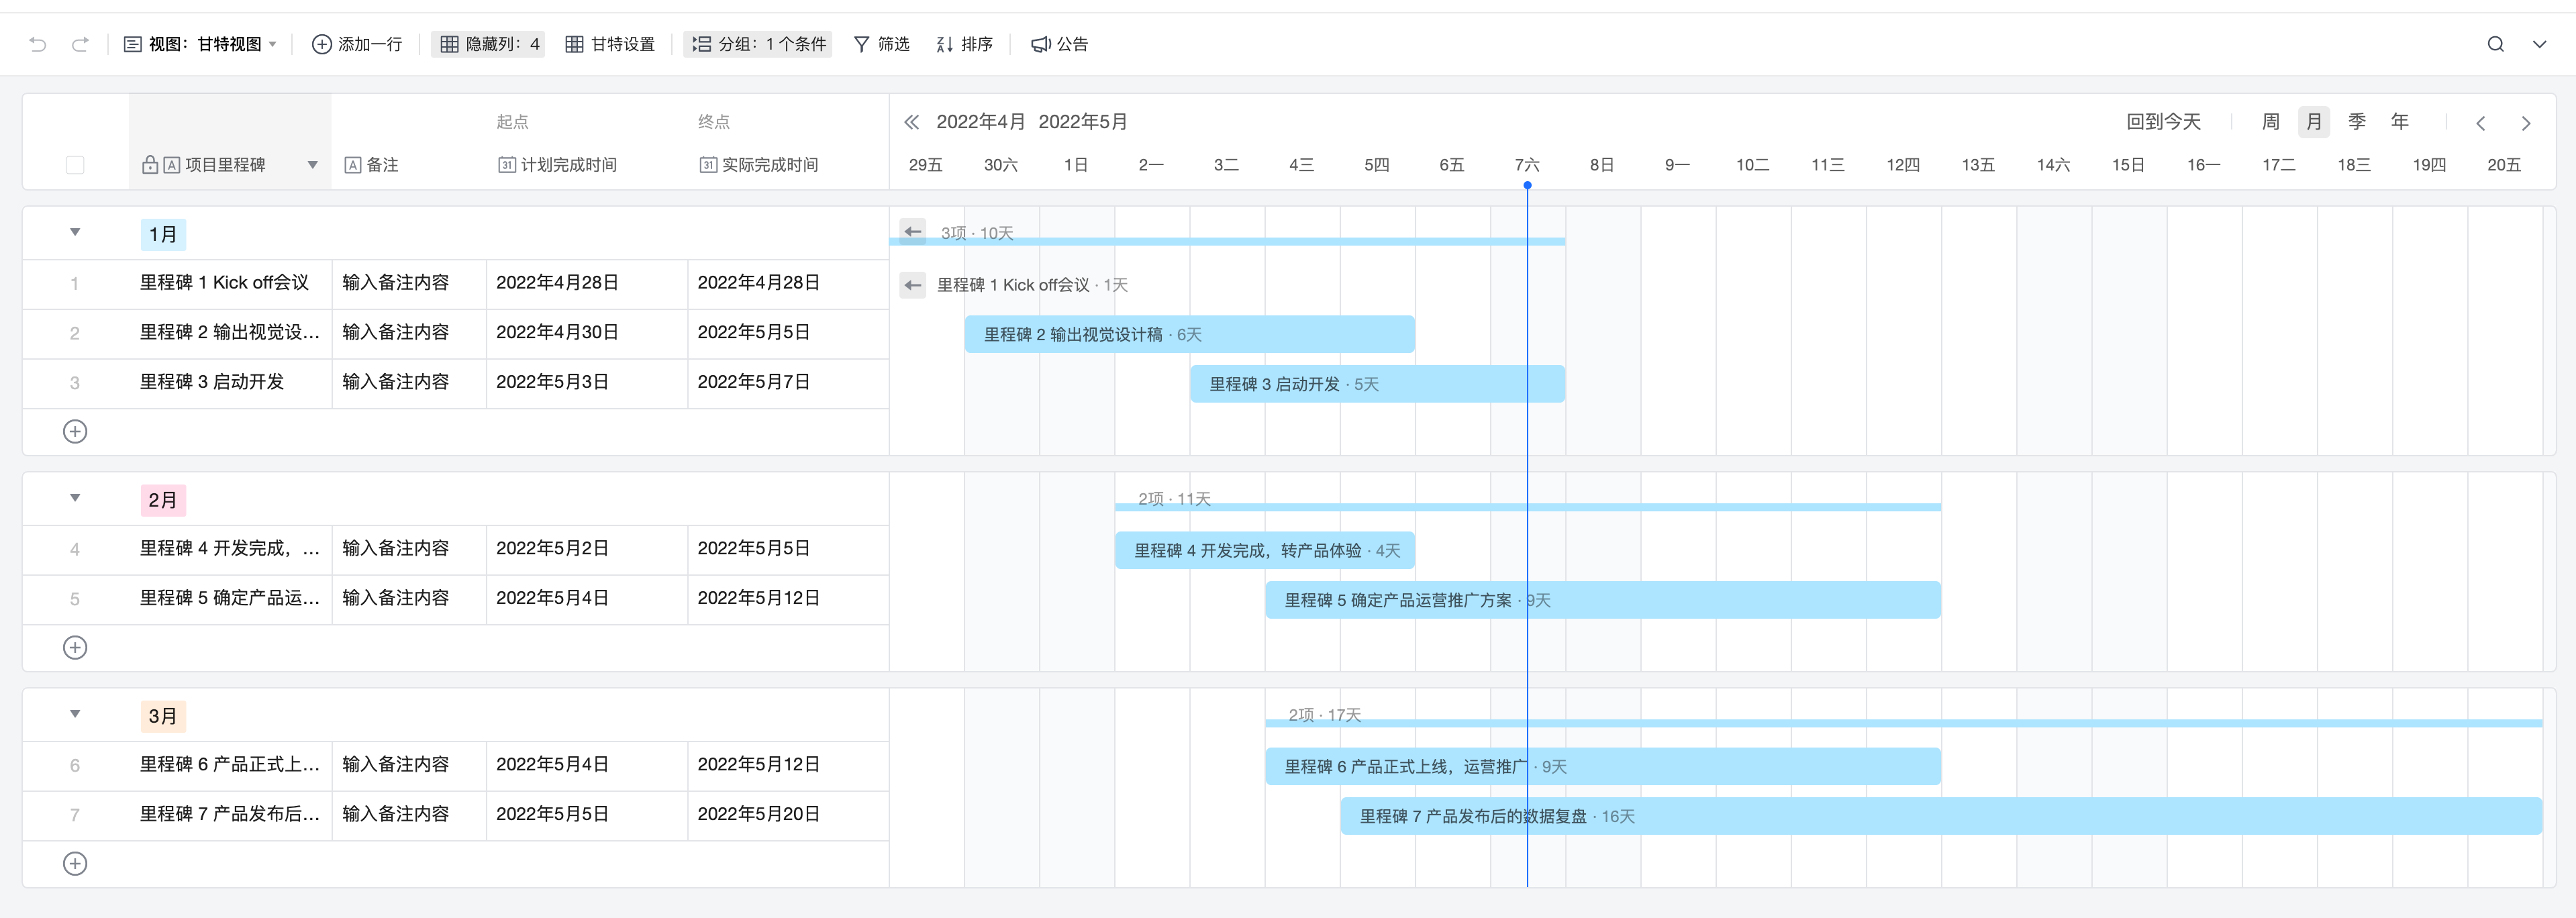Tick the select-all checkbox in header
Screen dimensions: 2576x918
pyautogui.click(x=75, y=165)
